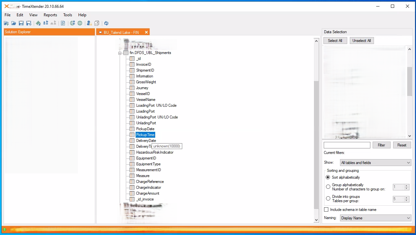The height and width of the screenshot is (235, 416).
Task: Open the Reports menu
Action: 50,15
